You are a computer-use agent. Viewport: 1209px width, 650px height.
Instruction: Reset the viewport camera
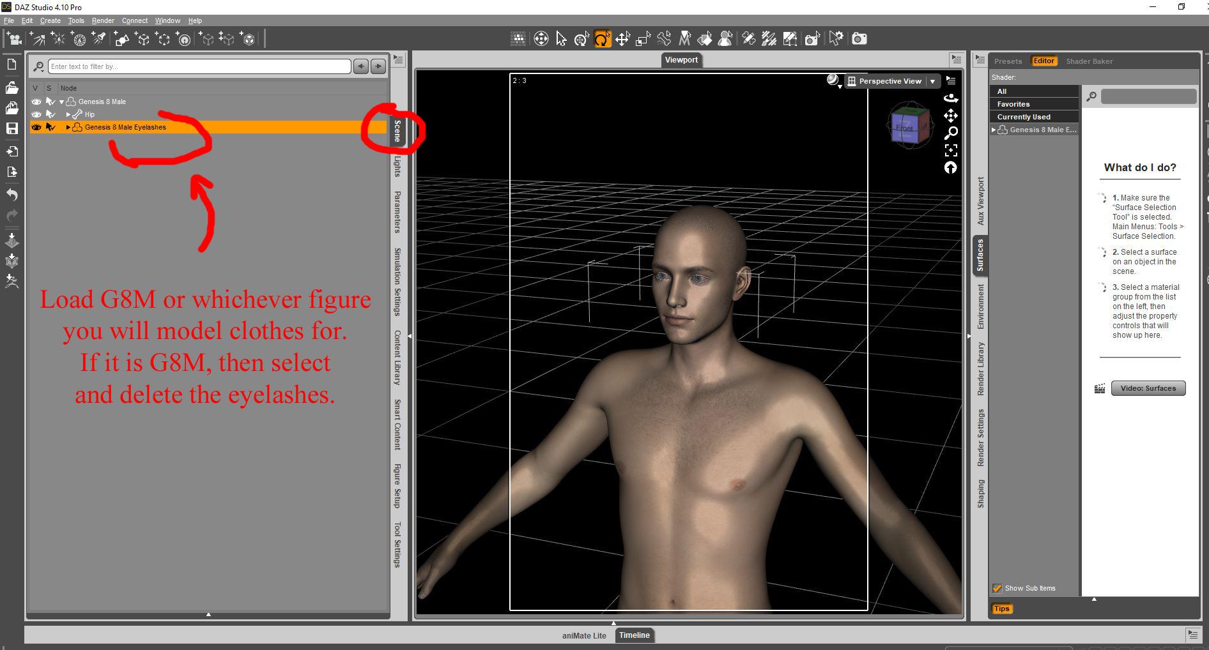coord(951,167)
